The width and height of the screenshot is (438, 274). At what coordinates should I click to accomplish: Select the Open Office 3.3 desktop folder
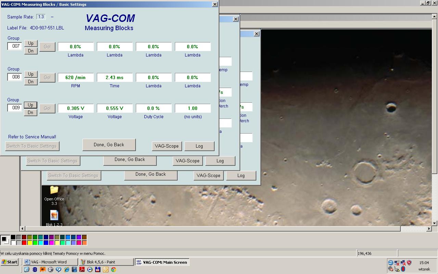(x=54, y=195)
